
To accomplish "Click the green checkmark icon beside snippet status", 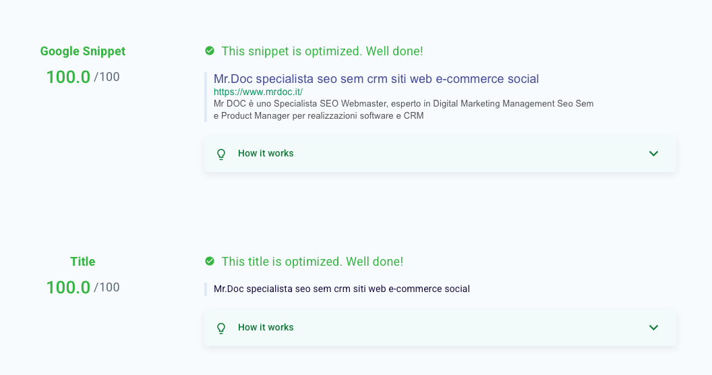I will point(209,51).
